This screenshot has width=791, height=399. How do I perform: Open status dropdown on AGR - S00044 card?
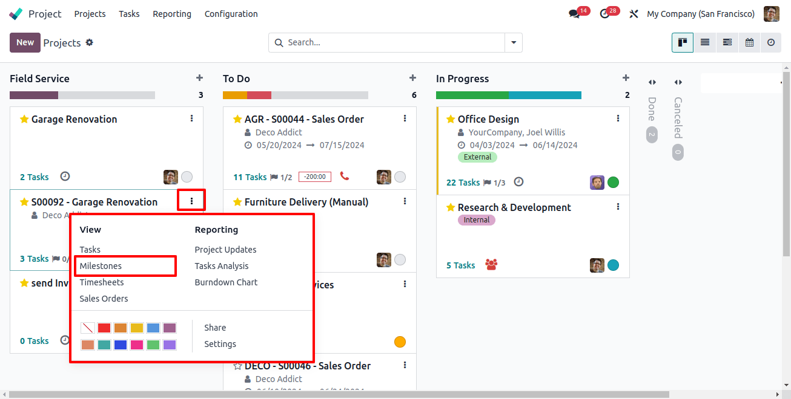click(400, 177)
